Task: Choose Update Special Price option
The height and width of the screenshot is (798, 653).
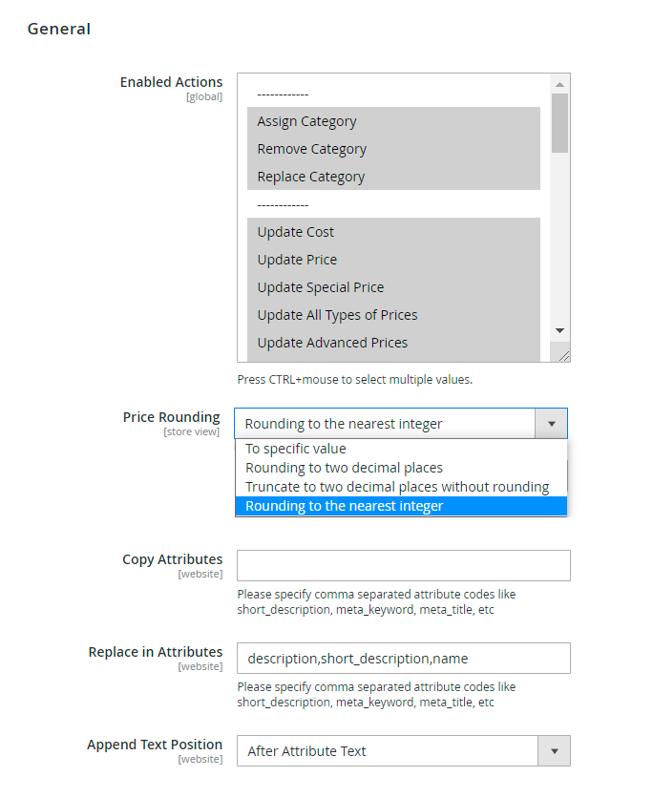Action: coord(320,287)
